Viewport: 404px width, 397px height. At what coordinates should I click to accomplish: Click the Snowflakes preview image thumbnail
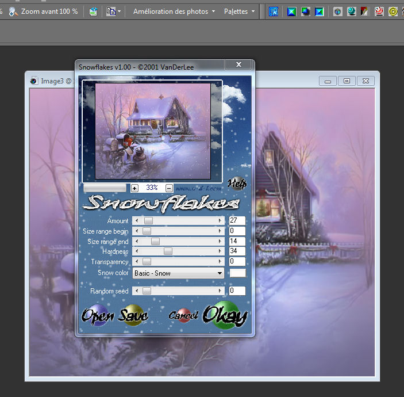click(x=153, y=131)
